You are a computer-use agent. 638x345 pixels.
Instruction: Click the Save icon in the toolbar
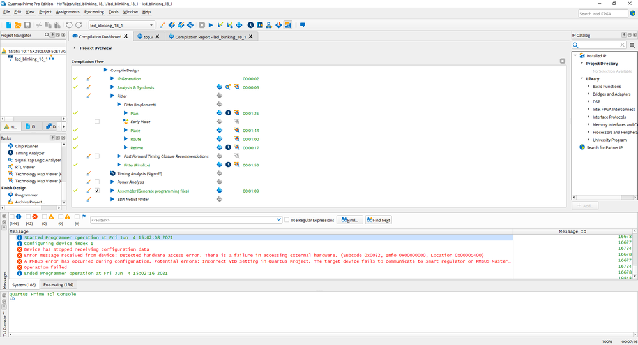tap(27, 25)
